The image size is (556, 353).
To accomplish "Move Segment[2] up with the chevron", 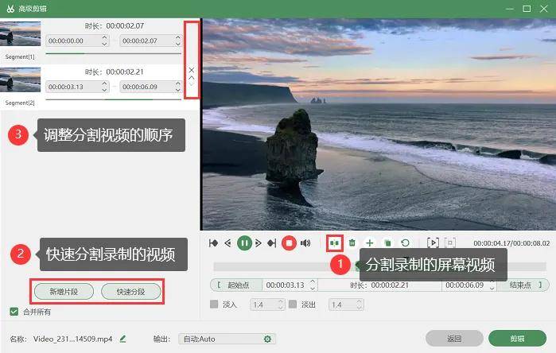I will pyautogui.click(x=192, y=77).
